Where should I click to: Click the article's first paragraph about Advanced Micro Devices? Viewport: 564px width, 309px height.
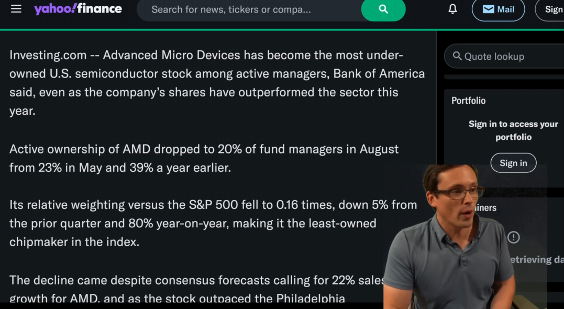click(x=217, y=83)
